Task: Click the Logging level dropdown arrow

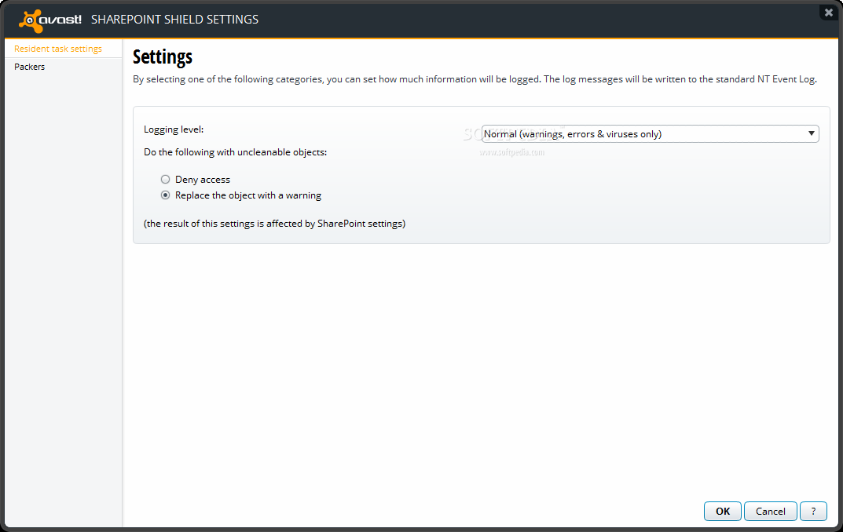Action: (x=812, y=134)
